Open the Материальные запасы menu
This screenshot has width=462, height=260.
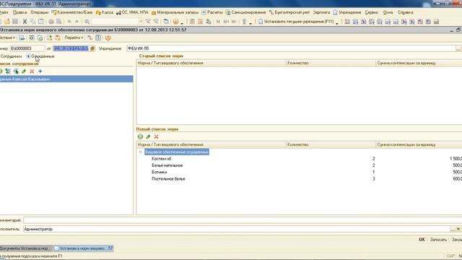click(175, 12)
